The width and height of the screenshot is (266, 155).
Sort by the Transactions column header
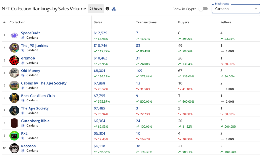pyautogui.click(x=146, y=22)
